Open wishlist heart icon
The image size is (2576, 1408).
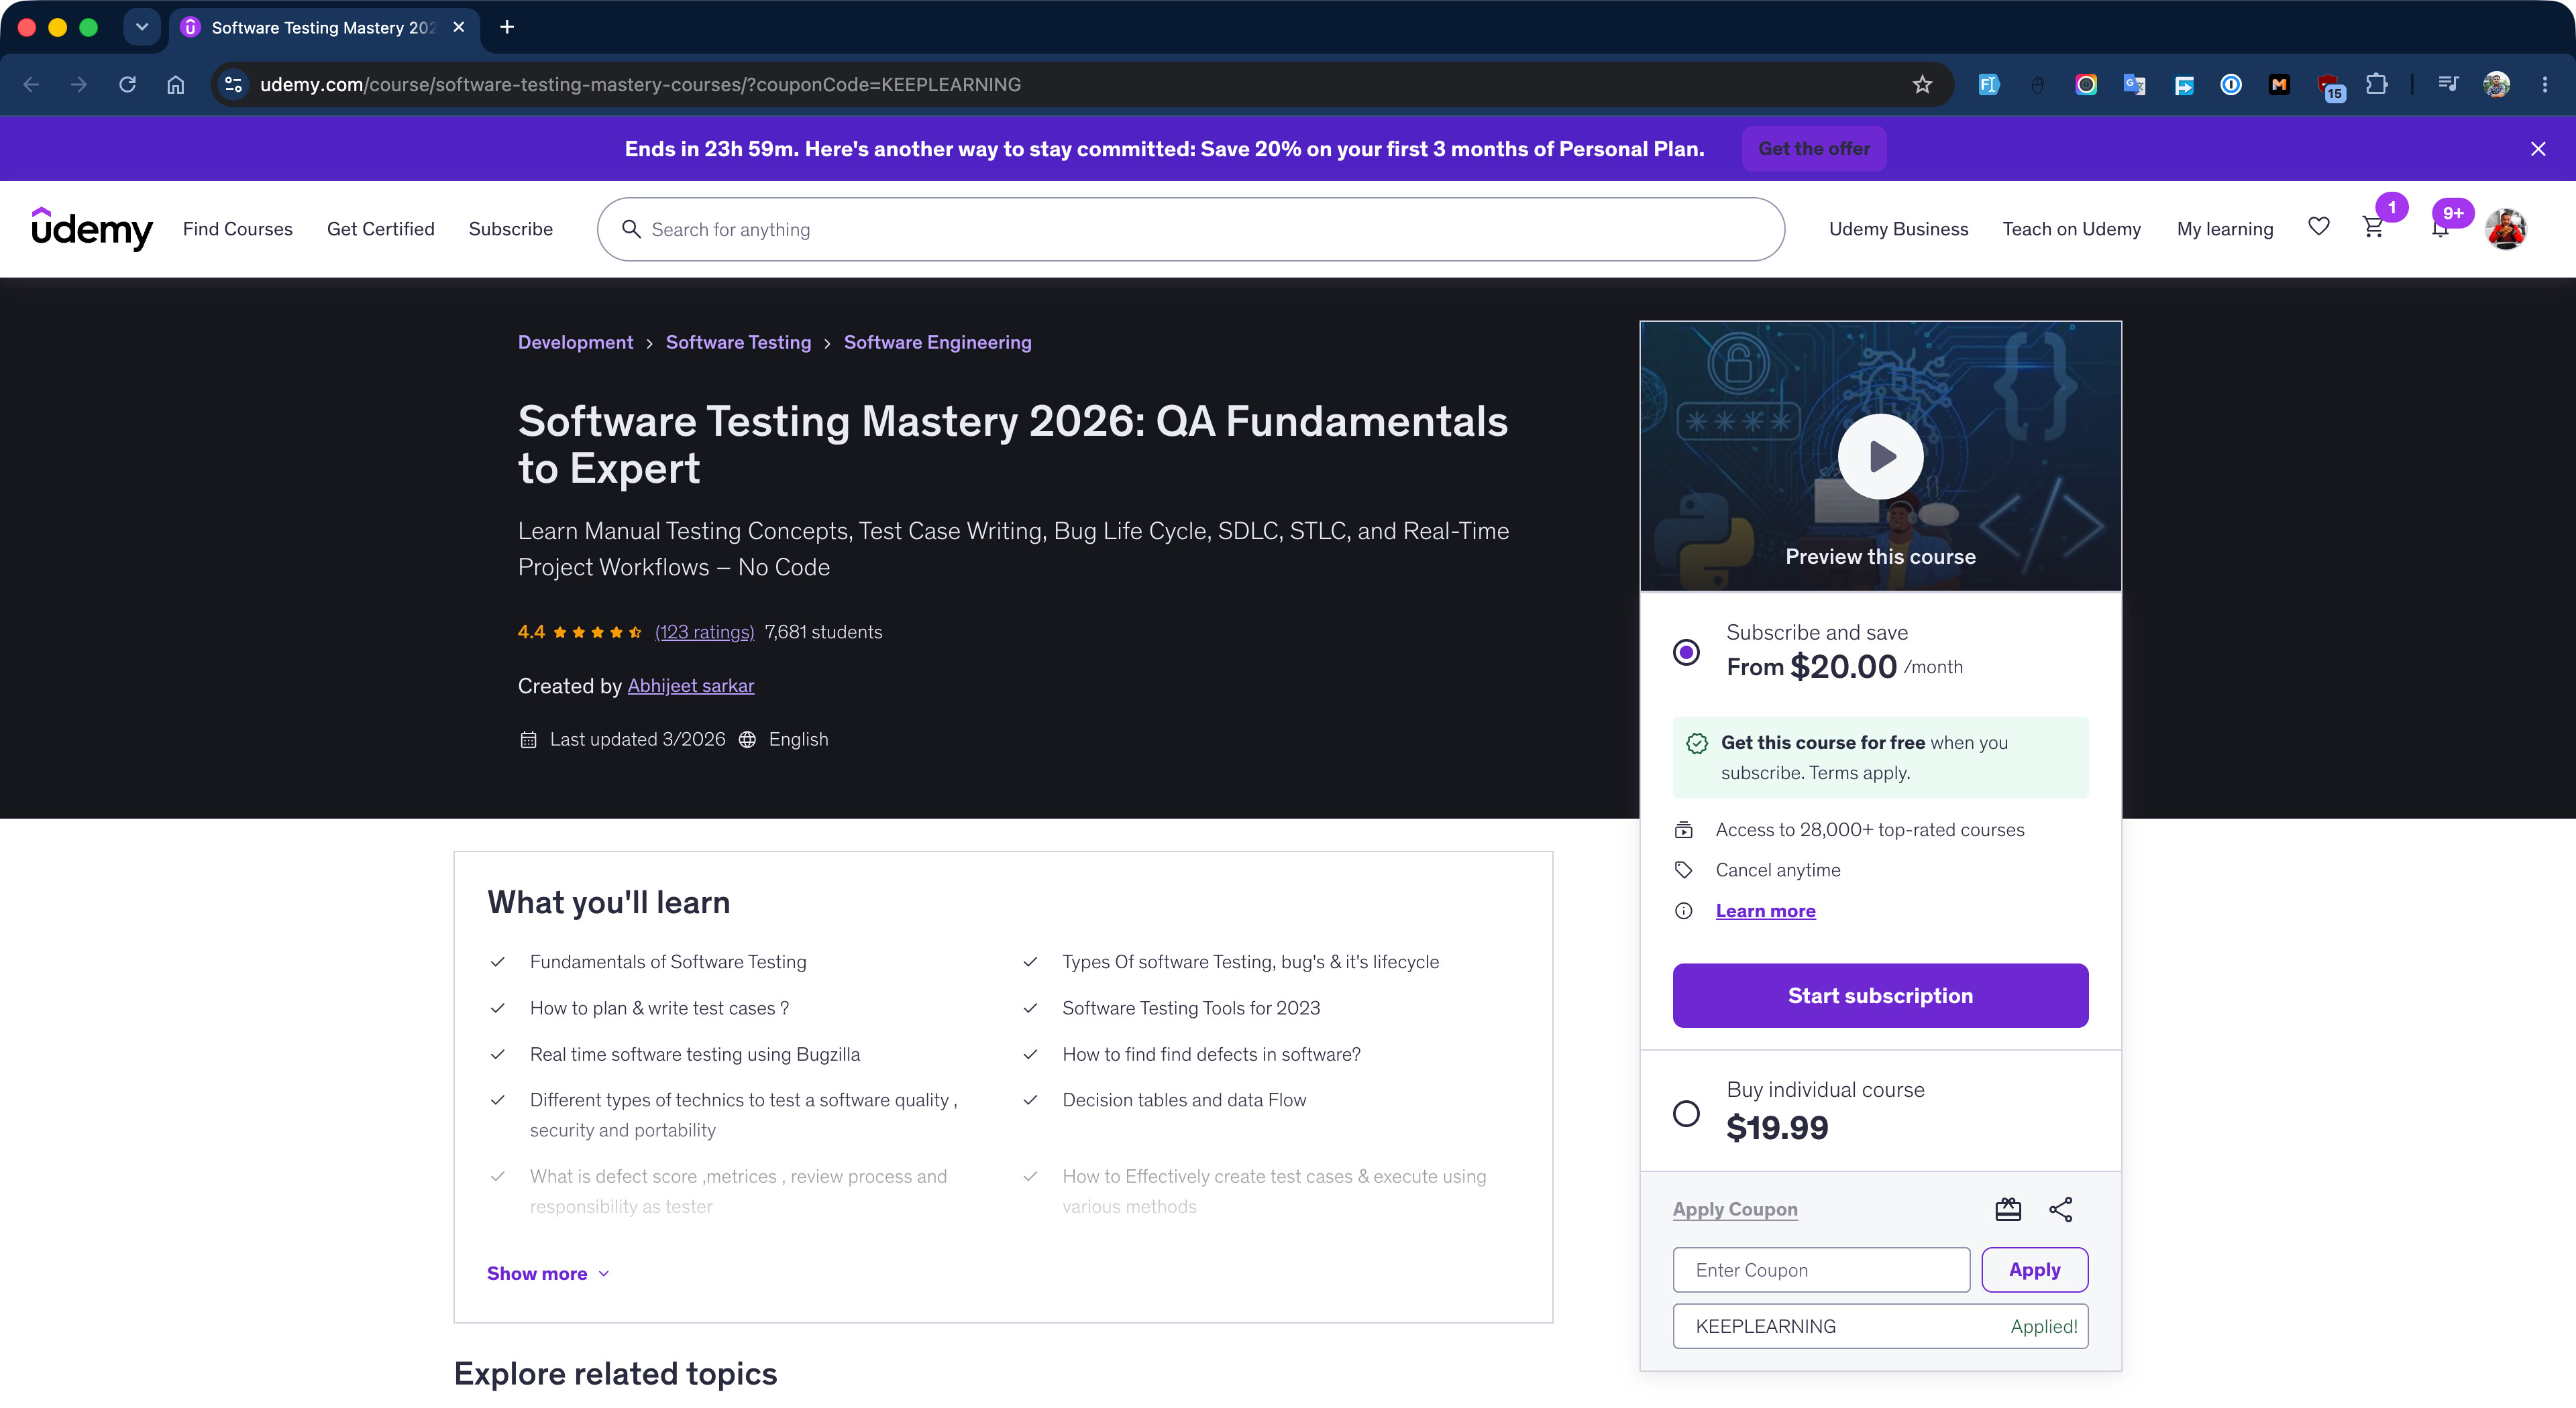pyautogui.click(x=2319, y=228)
